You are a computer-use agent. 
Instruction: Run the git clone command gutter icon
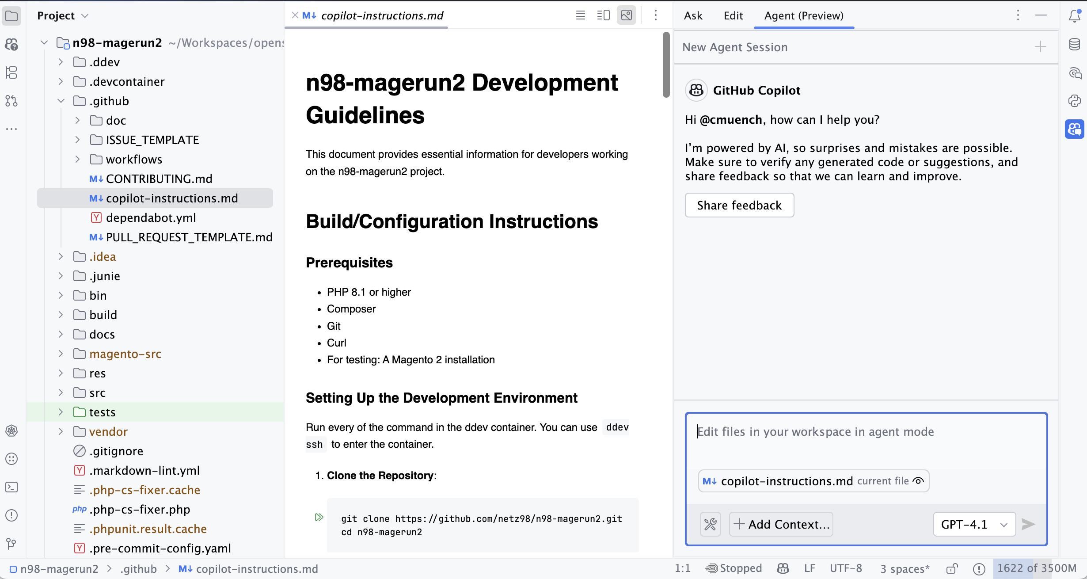319,517
